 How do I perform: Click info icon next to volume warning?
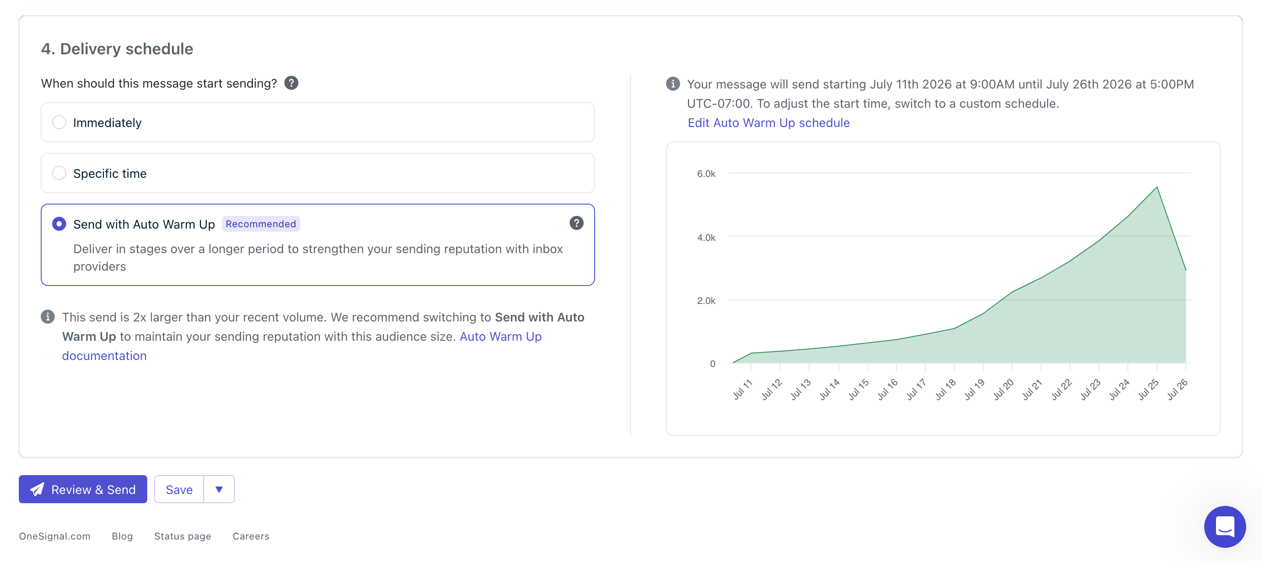point(47,317)
